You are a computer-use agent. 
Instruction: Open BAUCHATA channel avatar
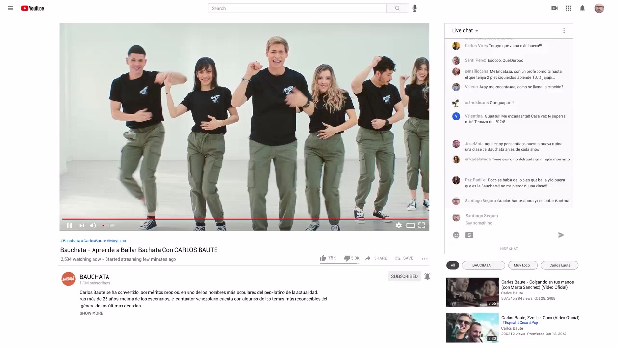click(x=68, y=279)
